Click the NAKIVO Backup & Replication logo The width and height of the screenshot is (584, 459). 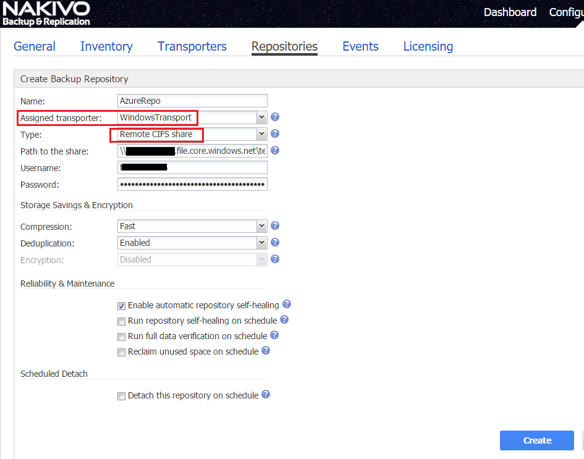[46, 14]
